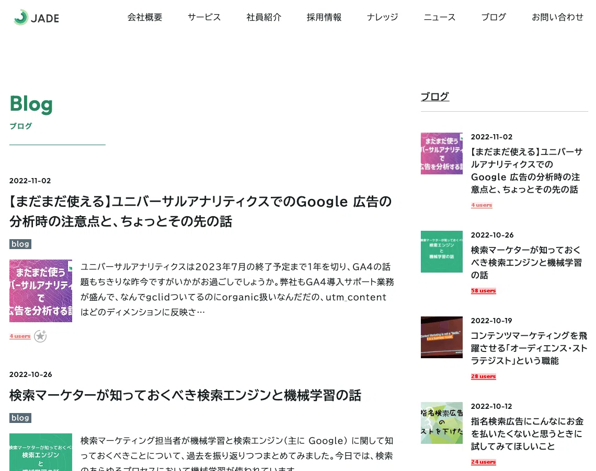Click the first article excerpt starting ユニバーサルアナリティクスは2023年
This screenshot has width=596, height=471.
[x=237, y=289]
